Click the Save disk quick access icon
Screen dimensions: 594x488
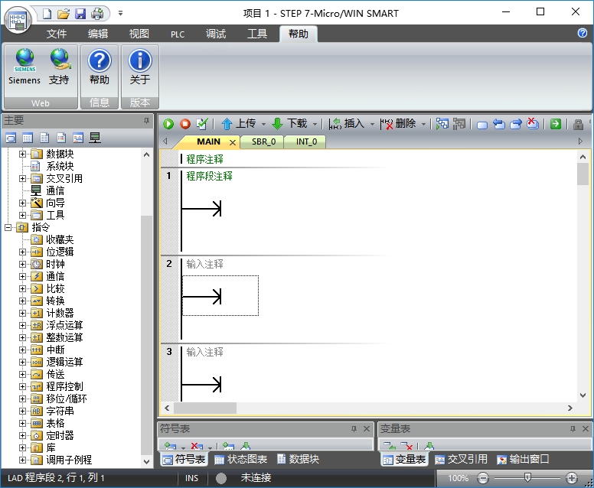point(80,14)
